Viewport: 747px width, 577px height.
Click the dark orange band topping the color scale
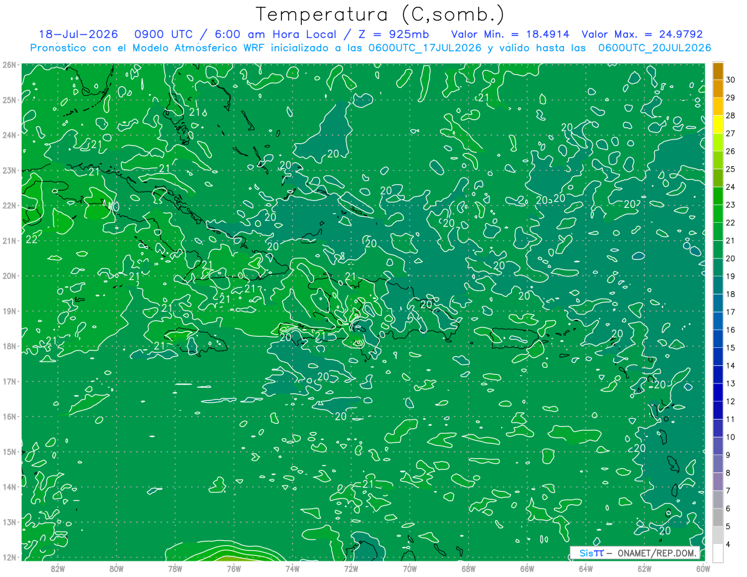718,71
